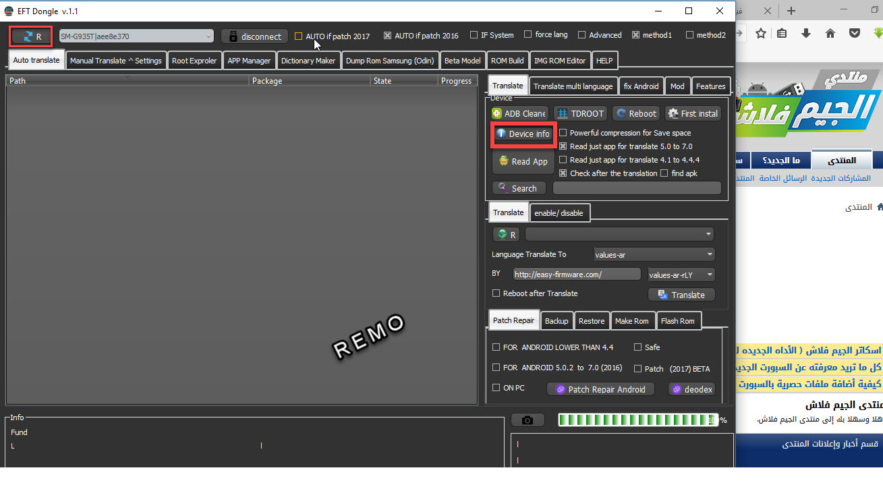Click the refresh R button beside the device list
The width and height of the screenshot is (883, 491).
tap(32, 36)
